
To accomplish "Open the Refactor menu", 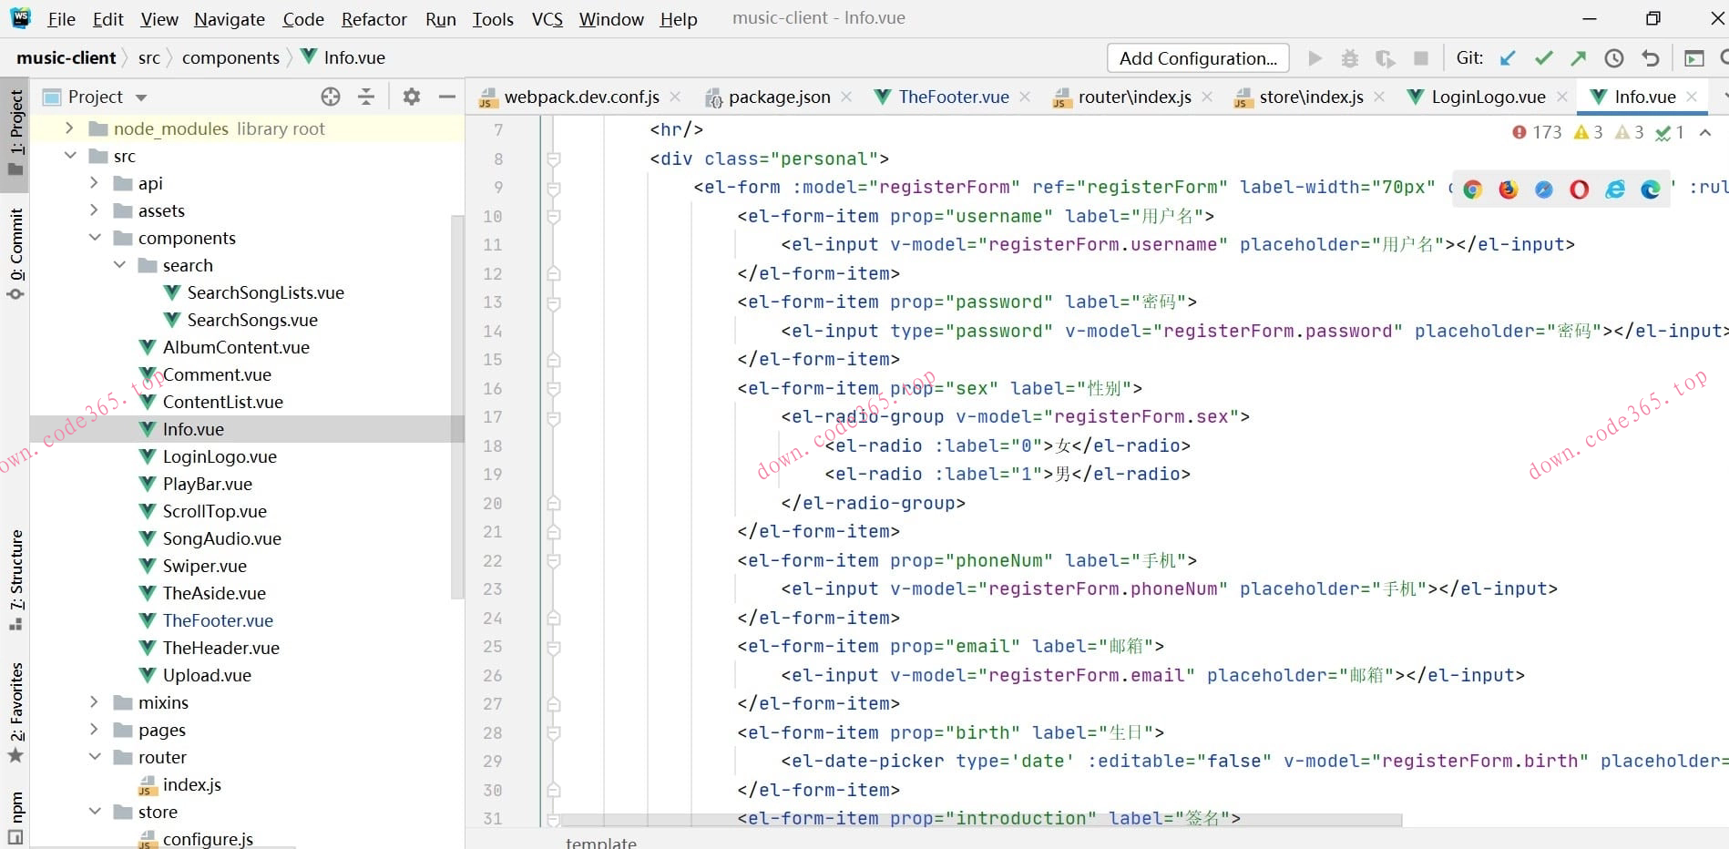I will pyautogui.click(x=373, y=19).
